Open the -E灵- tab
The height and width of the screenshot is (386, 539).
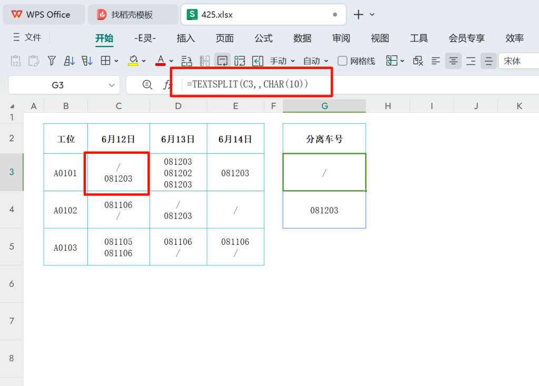coord(145,38)
